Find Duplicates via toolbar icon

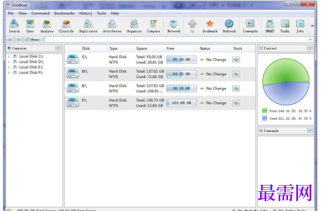pos(88,26)
